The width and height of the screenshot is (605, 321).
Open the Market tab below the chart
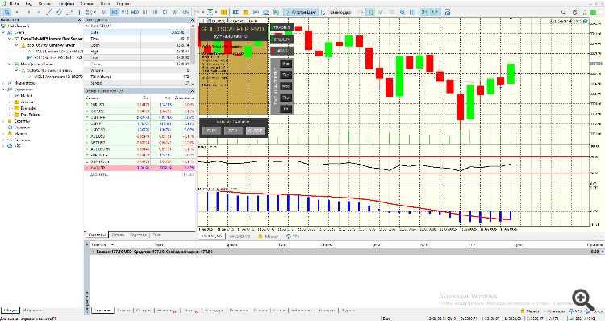(x=269, y=236)
